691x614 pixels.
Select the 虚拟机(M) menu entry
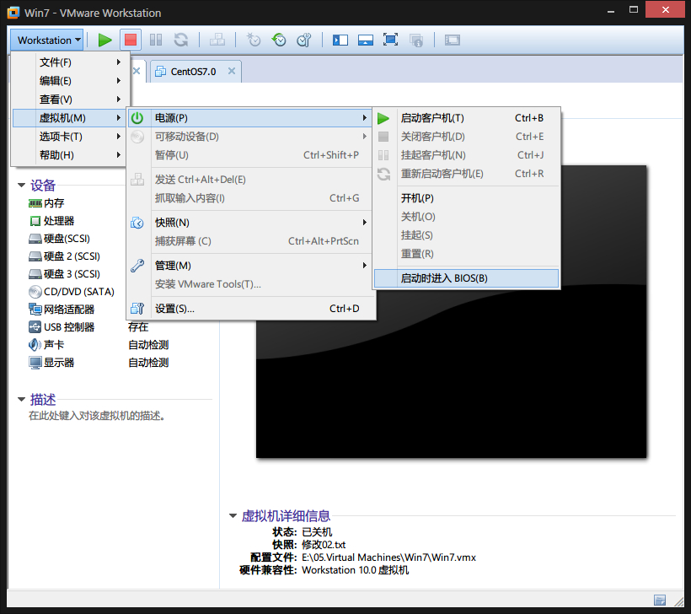71,118
